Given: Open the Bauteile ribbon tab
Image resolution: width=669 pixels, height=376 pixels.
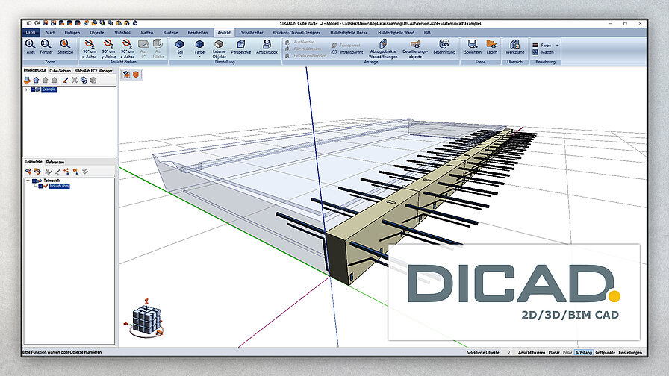Looking at the screenshot, I should [170, 32].
